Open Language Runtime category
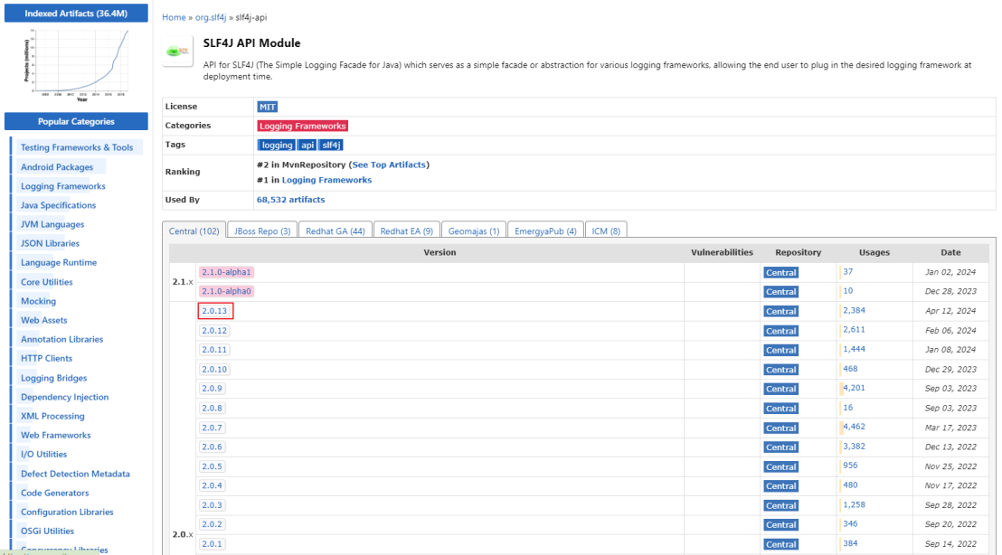The image size is (1002, 555). click(x=59, y=262)
